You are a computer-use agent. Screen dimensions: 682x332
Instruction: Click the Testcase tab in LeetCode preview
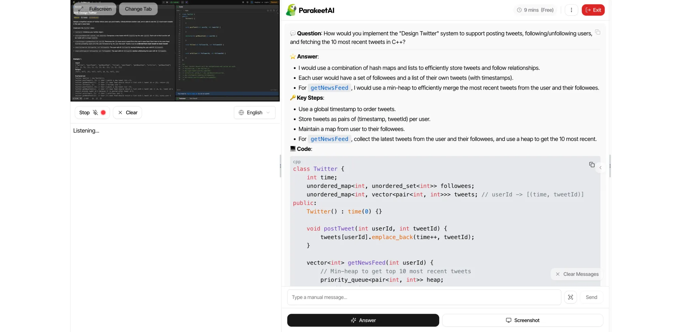coord(182,98)
